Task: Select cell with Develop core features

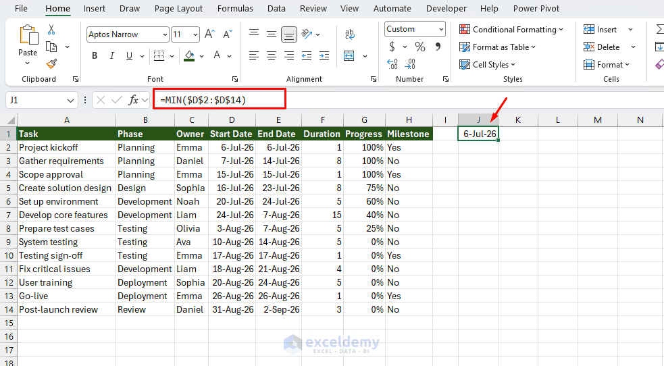Action: [x=66, y=215]
